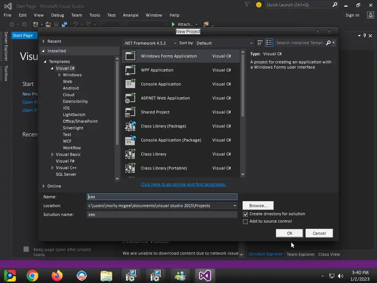This screenshot has height=283, width=377.
Task: Select the WPF Application template icon
Action: pos(130,70)
